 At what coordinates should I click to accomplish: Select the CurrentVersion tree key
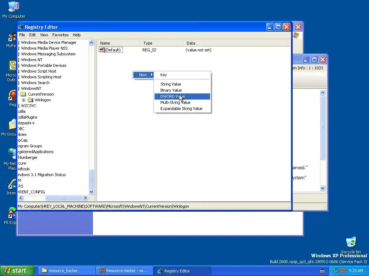41,94
